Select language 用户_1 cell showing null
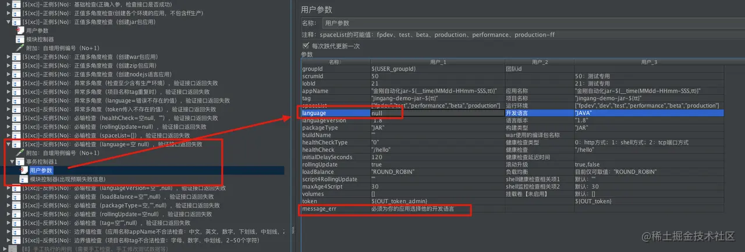This screenshot has height=252, width=745. pos(438,113)
